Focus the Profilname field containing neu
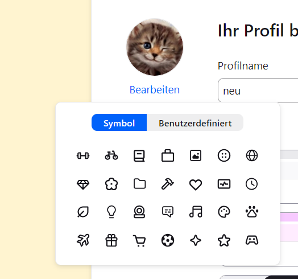298x279 pixels. 258,91
